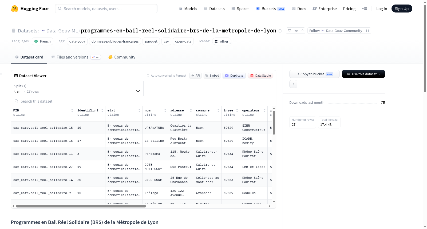
Task: Expand the Split train selector
Action: pos(77,89)
